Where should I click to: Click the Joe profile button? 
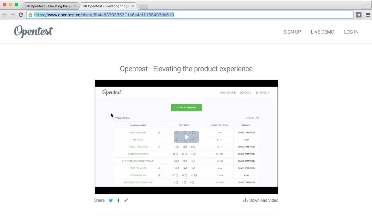[366, 5]
